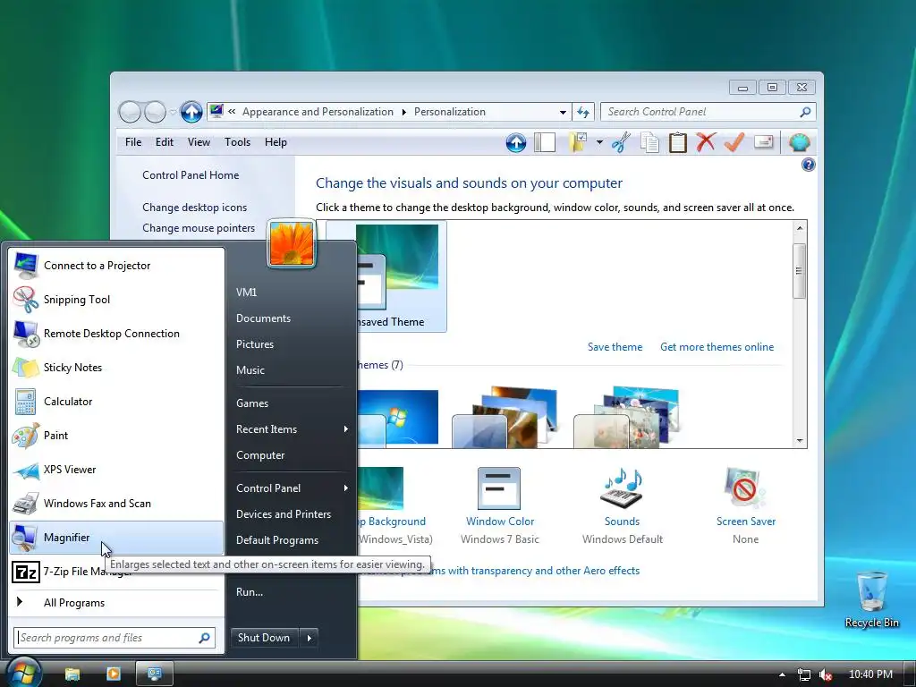Open 7-Zip File Manager
The width and height of the screenshot is (916, 687).
pyautogui.click(x=117, y=572)
